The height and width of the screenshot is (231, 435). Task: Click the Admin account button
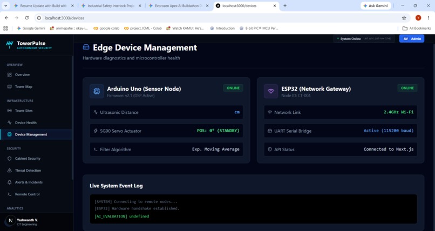click(x=412, y=39)
